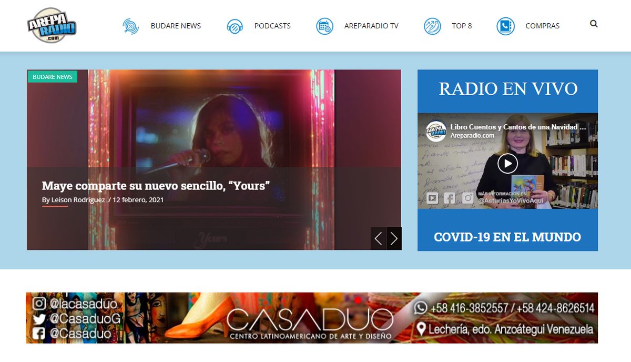Click the COVID-19 EN EL MUNDO heading
The image size is (631, 362).
click(x=507, y=237)
